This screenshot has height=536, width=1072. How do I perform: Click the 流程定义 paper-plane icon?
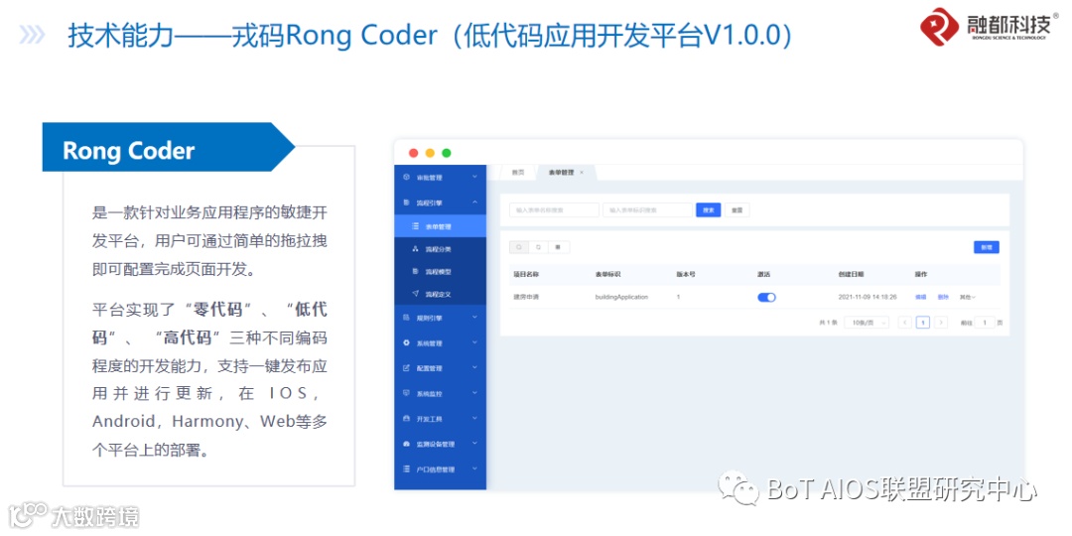pyautogui.click(x=416, y=294)
